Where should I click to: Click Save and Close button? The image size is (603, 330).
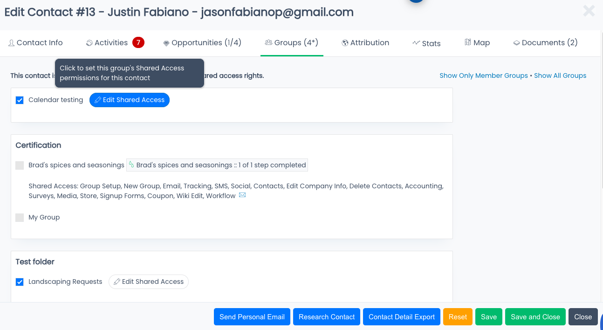535,316
